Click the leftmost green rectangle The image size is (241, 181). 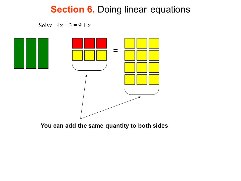[x=19, y=53]
